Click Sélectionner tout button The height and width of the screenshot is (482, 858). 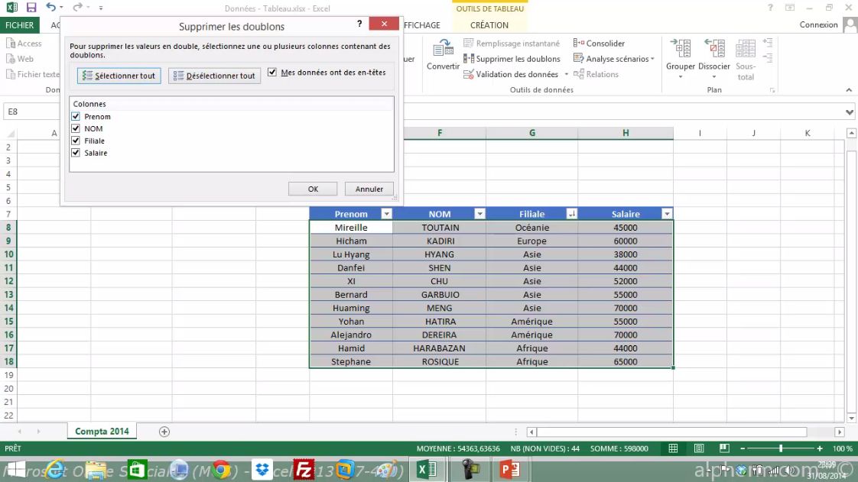(x=119, y=76)
